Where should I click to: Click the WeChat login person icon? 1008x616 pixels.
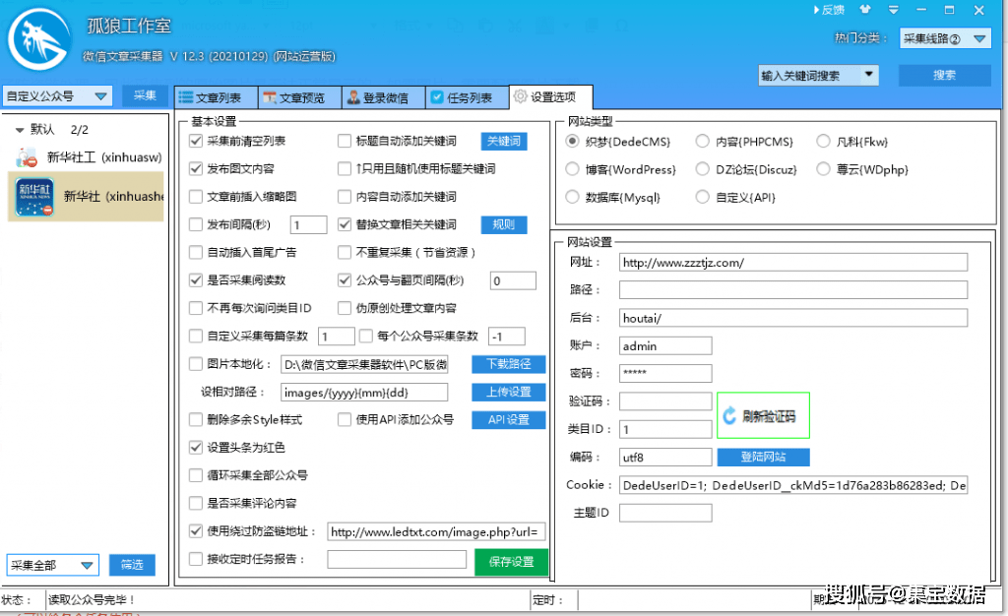click(353, 97)
